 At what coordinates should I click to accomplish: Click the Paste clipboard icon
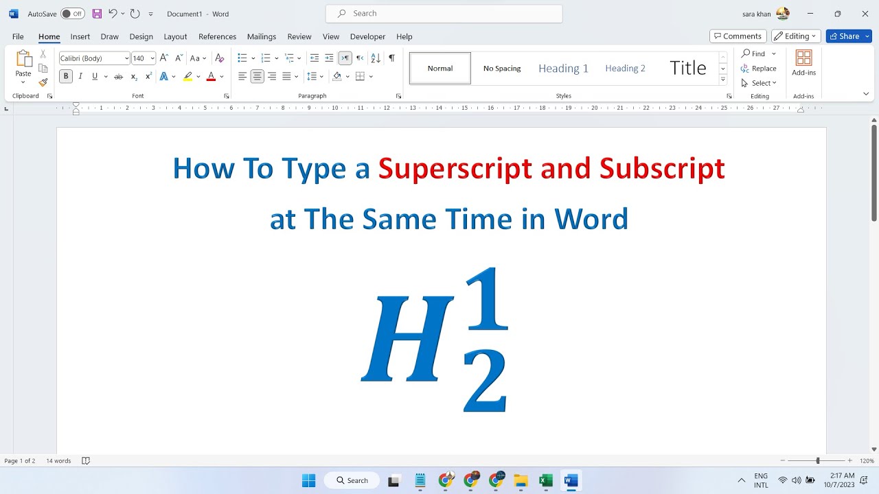tap(23, 59)
